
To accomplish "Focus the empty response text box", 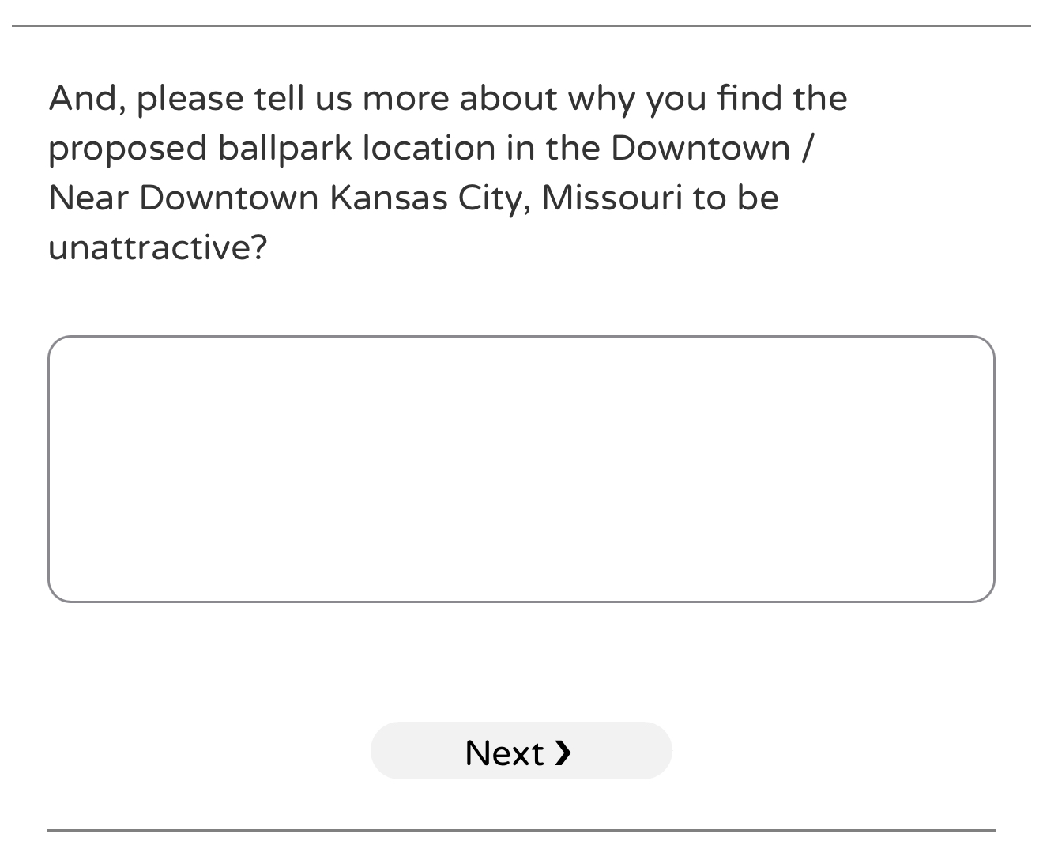I will (521, 469).
